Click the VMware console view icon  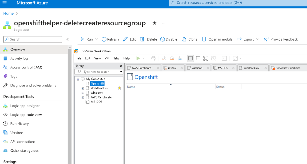pyautogui.click(x=224, y=58)
